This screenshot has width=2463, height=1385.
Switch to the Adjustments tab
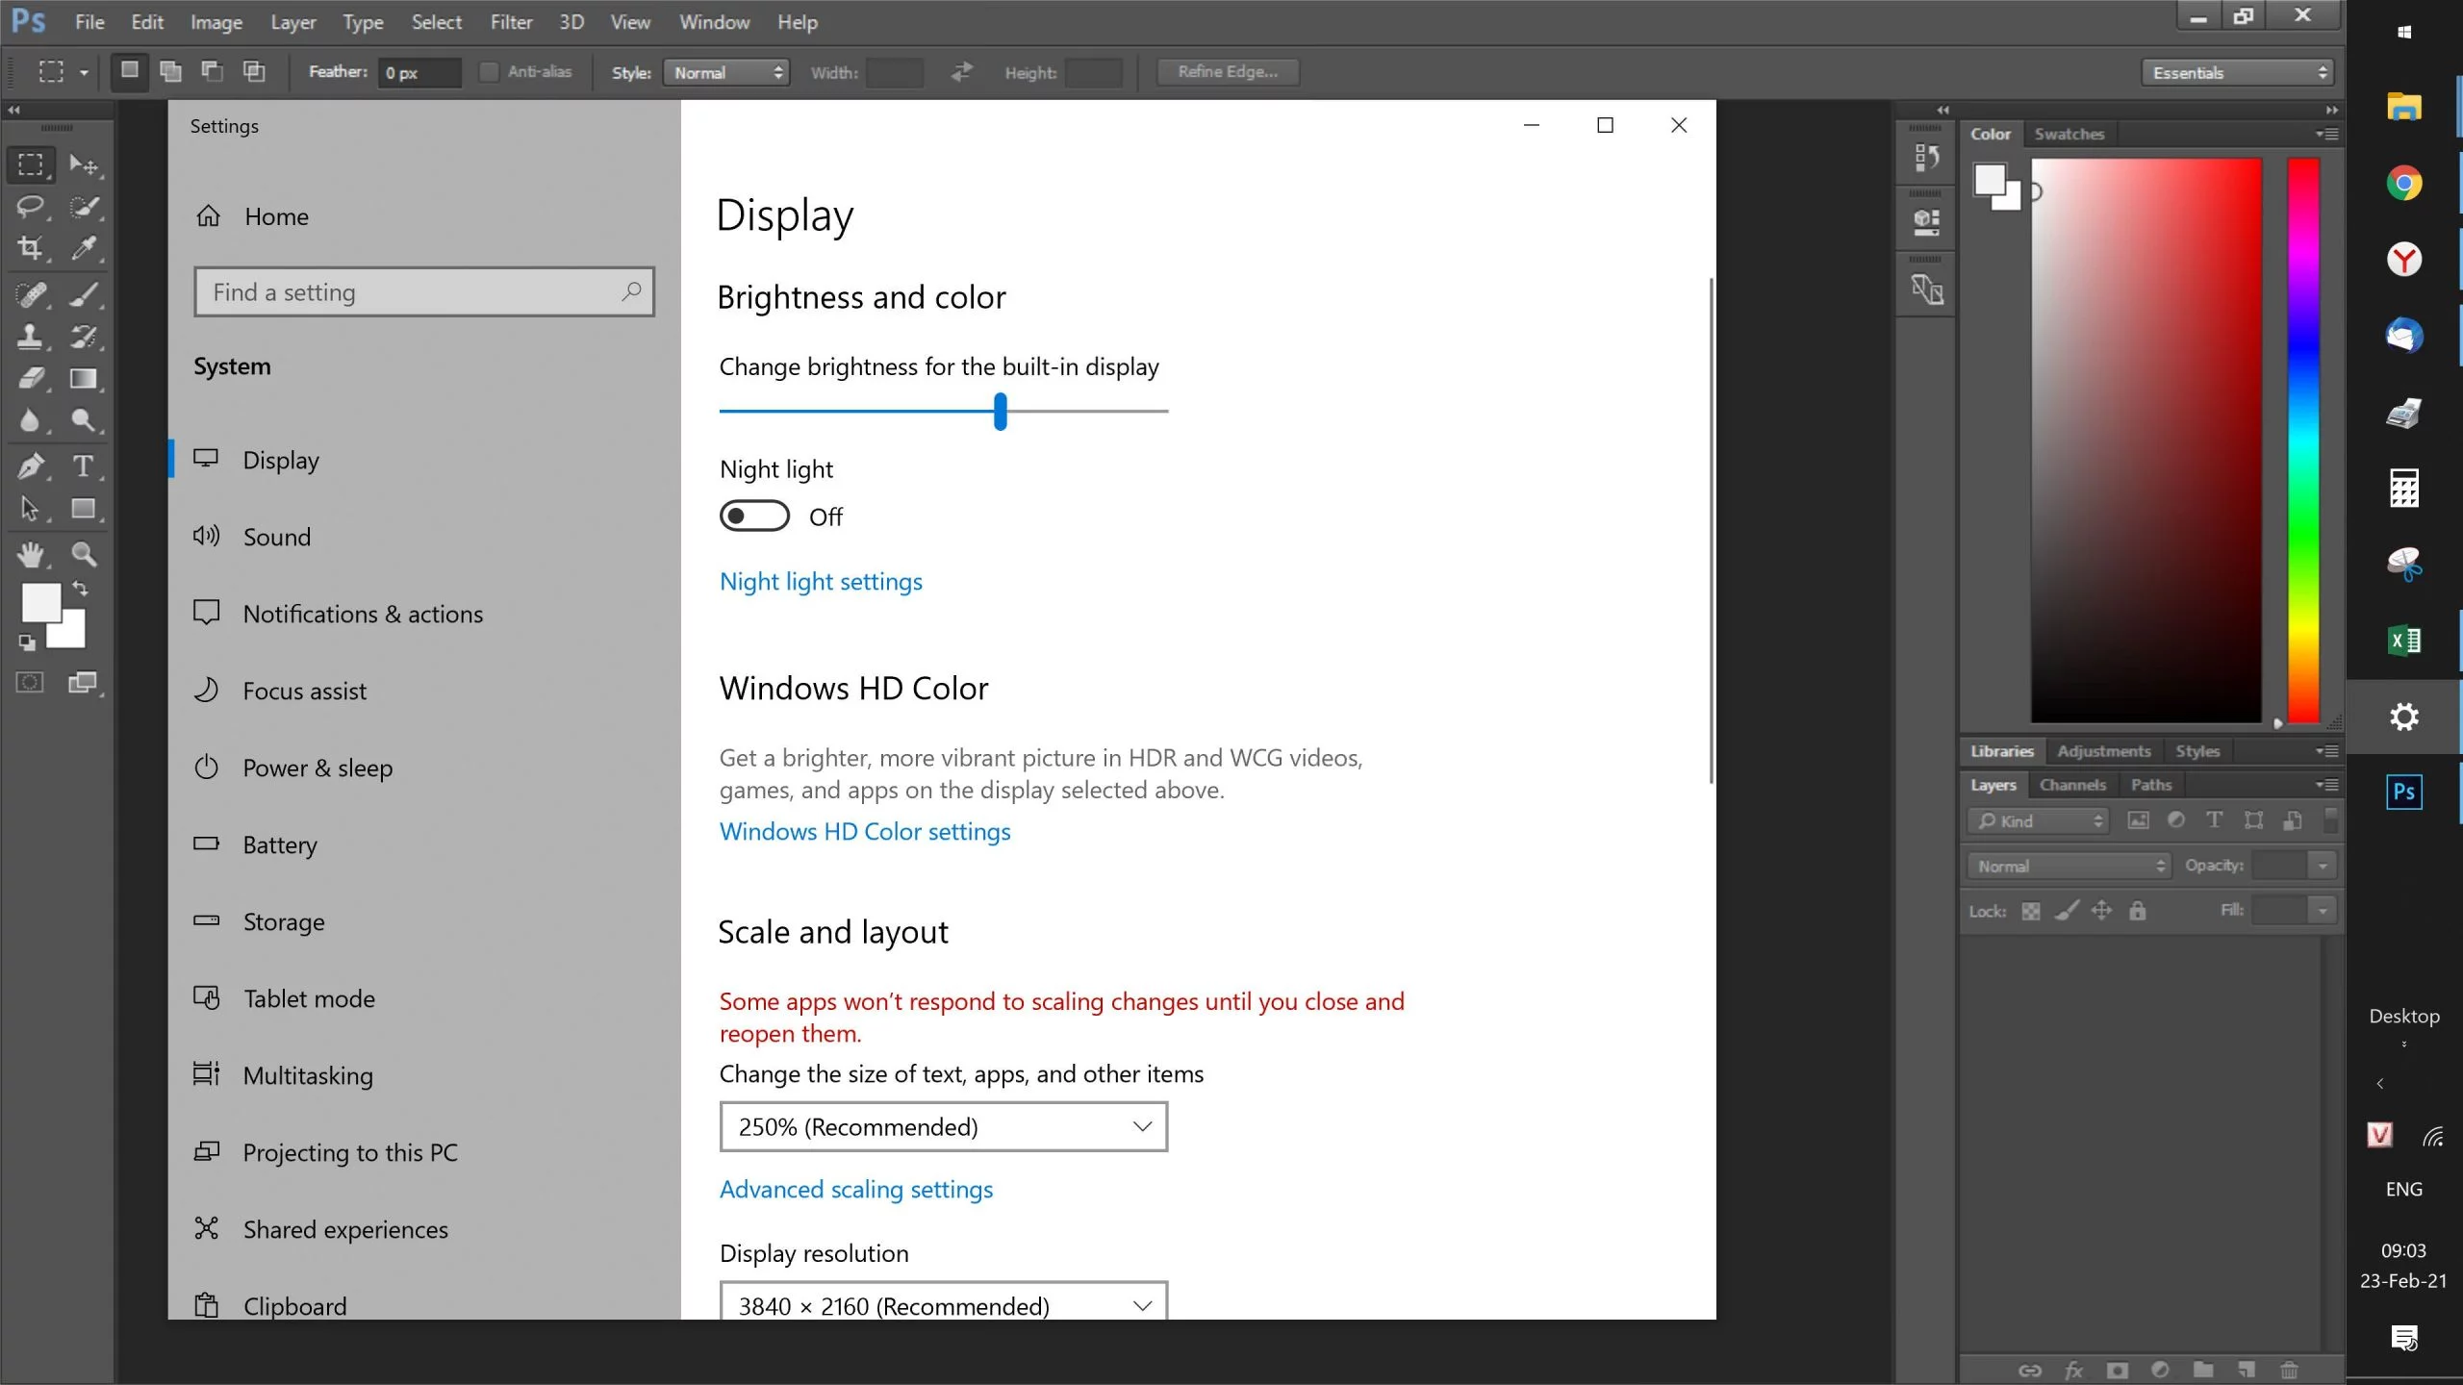(2104, 751)
